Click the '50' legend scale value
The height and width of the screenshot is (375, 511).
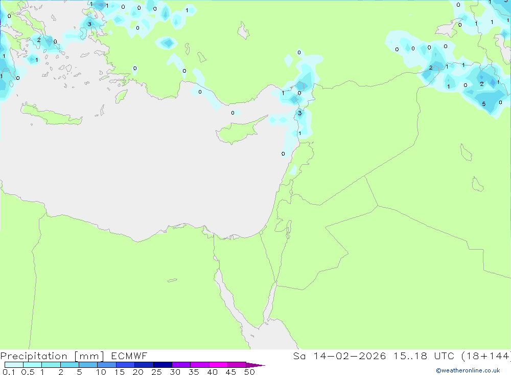click(x=250, y=372)
